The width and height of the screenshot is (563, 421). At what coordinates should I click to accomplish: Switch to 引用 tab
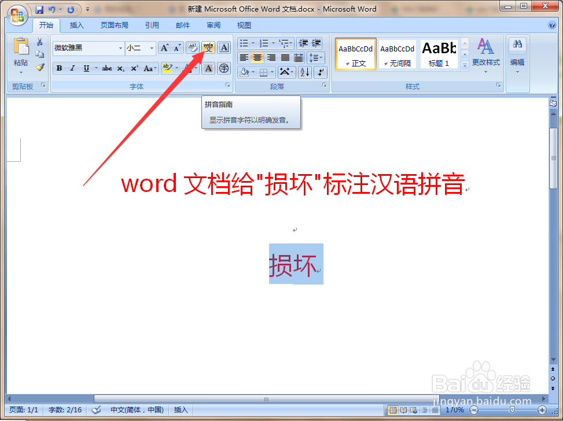152,25
